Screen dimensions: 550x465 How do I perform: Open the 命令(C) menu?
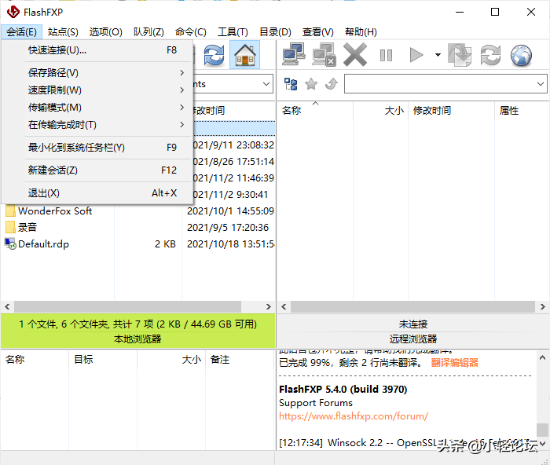click(191, 32)
